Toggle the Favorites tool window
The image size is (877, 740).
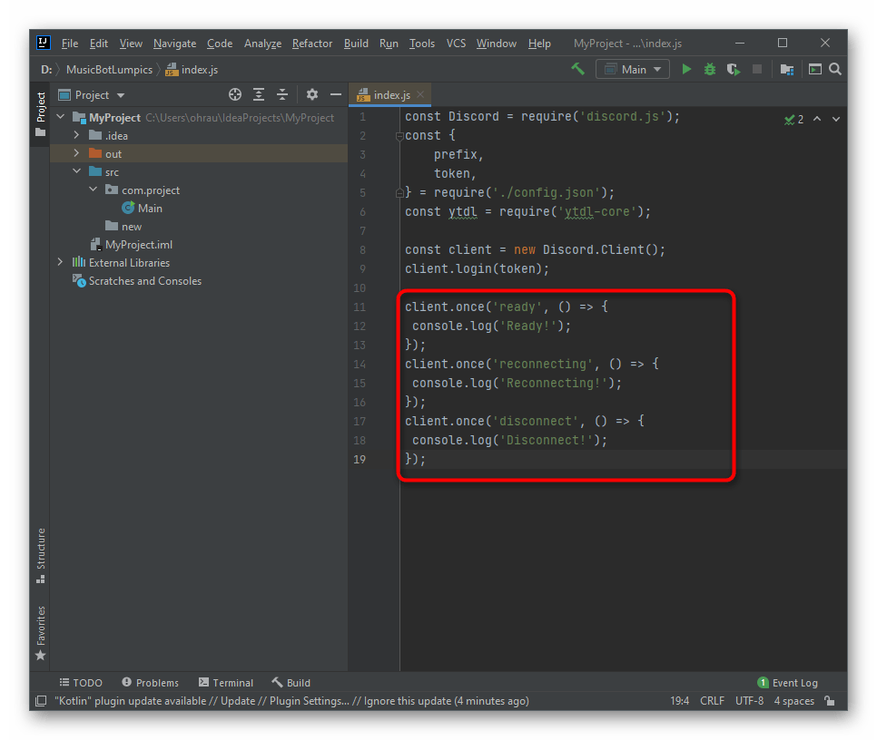[41, 631]
